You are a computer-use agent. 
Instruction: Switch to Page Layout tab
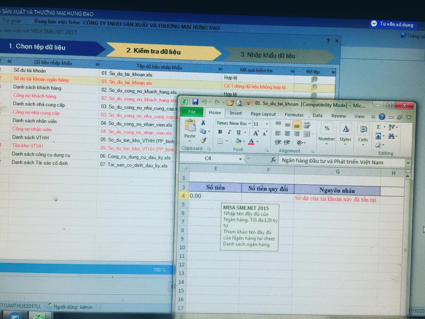pyautogui.click(x=263, y=114)
